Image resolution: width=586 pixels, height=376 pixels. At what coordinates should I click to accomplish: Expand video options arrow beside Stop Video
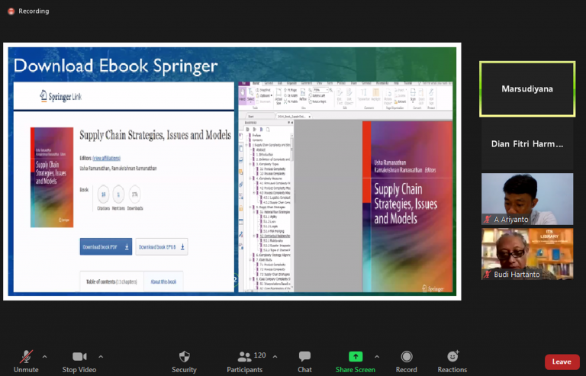[101, 356]
